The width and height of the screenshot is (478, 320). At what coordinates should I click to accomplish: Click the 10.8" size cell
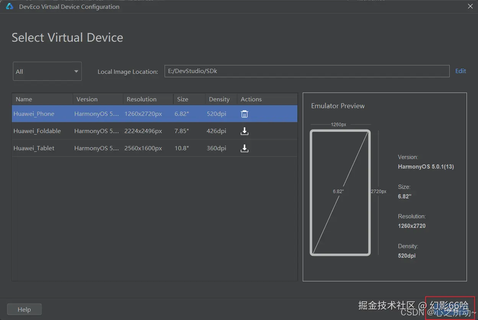pyautogui.click(x=182, y=148)
